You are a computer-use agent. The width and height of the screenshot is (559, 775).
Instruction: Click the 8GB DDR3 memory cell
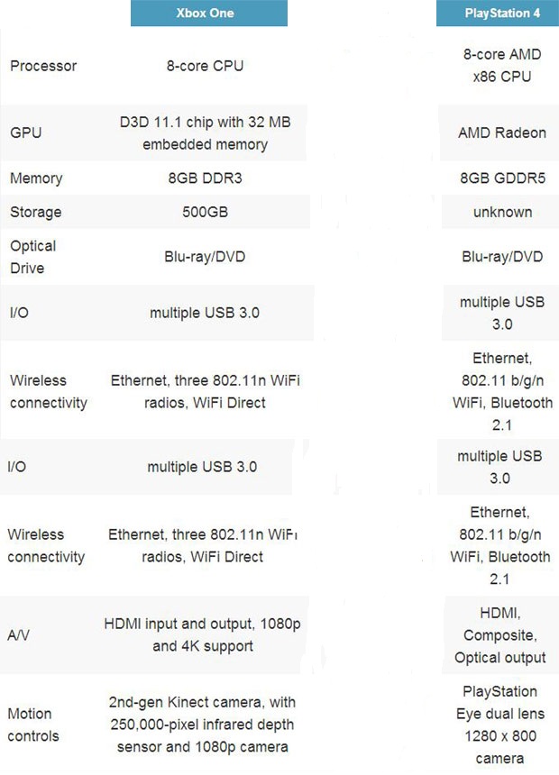pyautogui.click(x=205, y=178)
